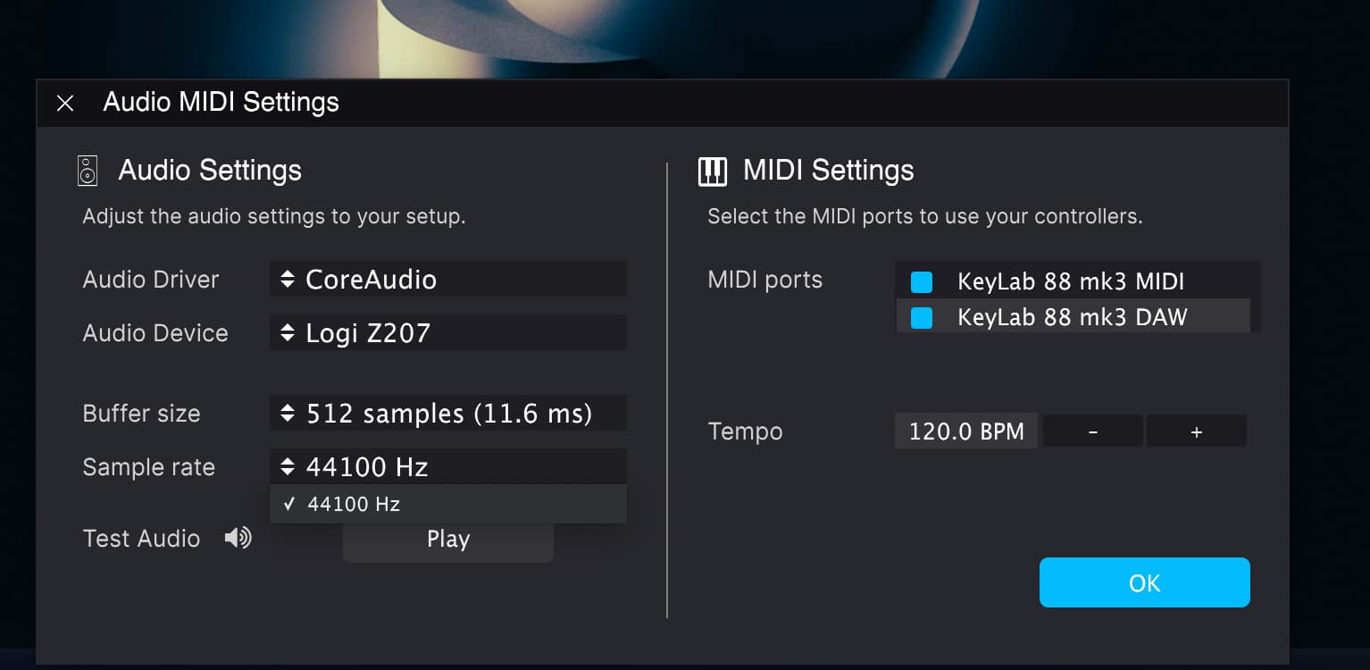Open the Audio Driver dropdown

click(x=448, y=280)
